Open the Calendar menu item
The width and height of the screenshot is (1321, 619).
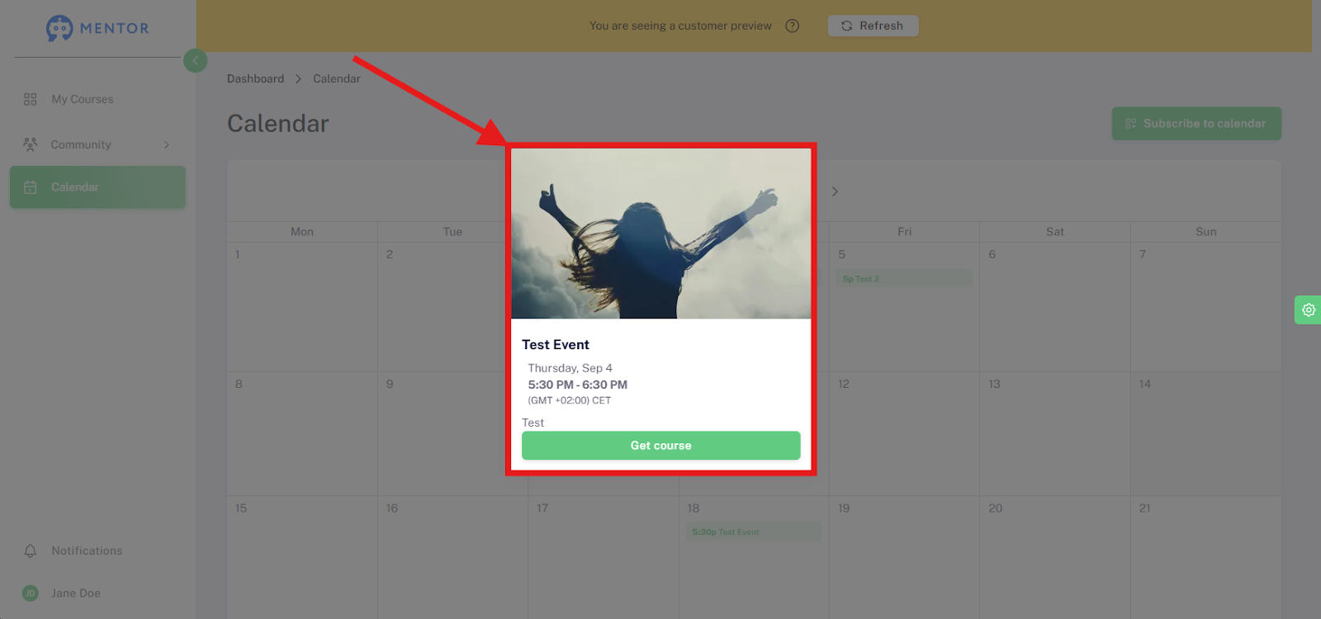click(97, 187)
